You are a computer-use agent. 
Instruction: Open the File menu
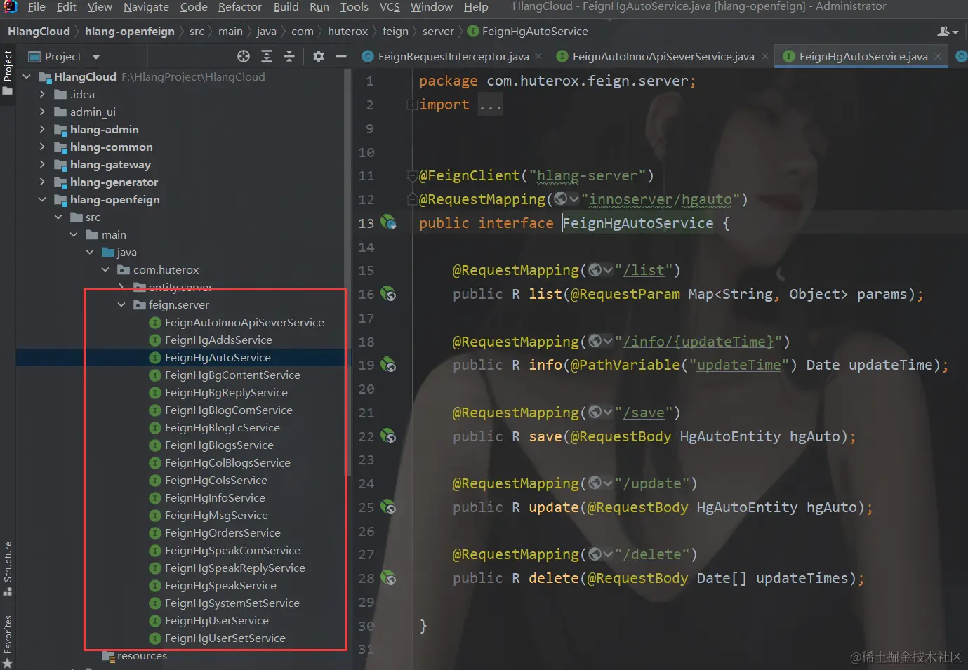(37, 7)
